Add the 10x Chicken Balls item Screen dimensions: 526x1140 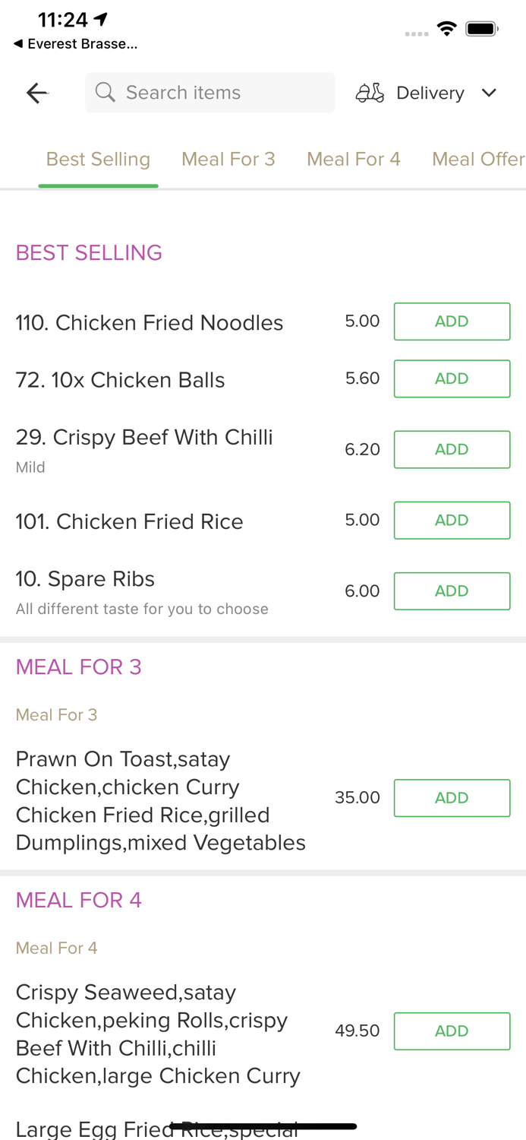coord(452,378)
